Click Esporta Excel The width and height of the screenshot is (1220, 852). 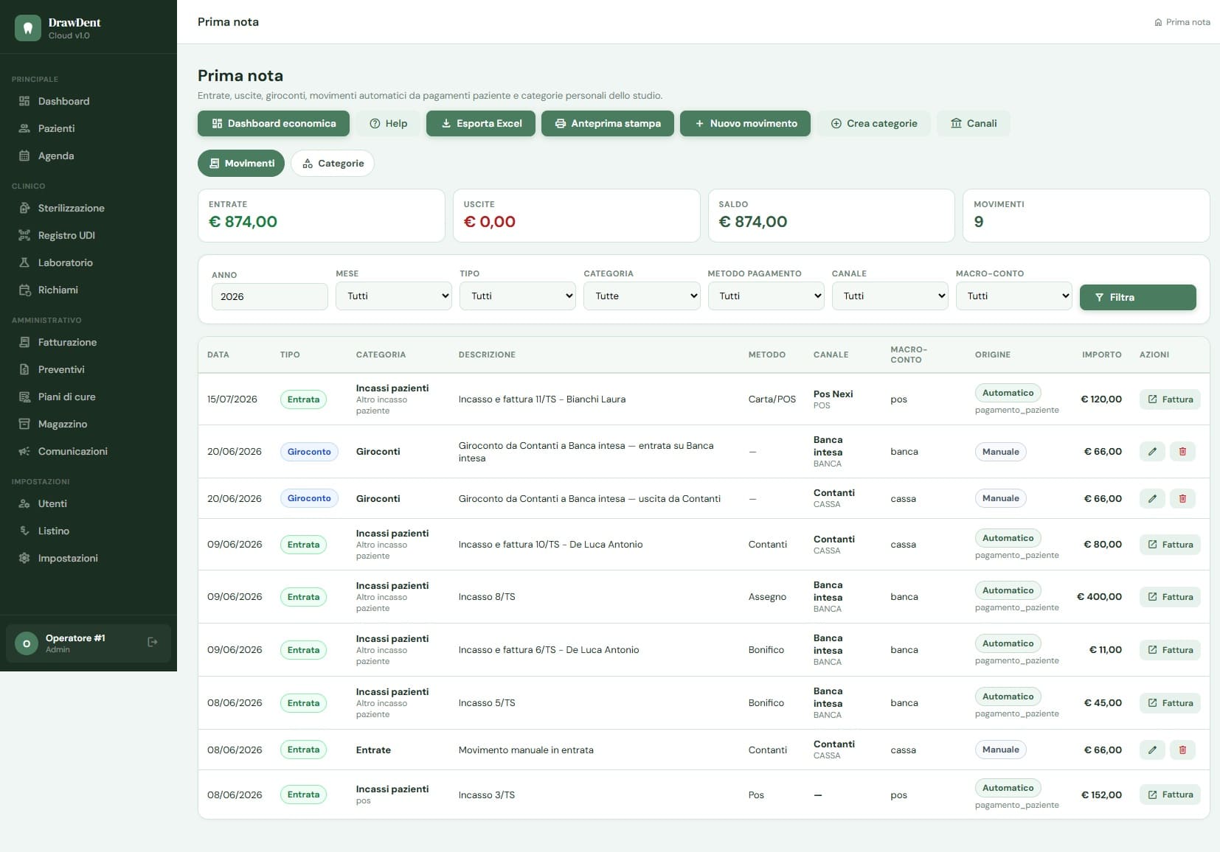481,124
